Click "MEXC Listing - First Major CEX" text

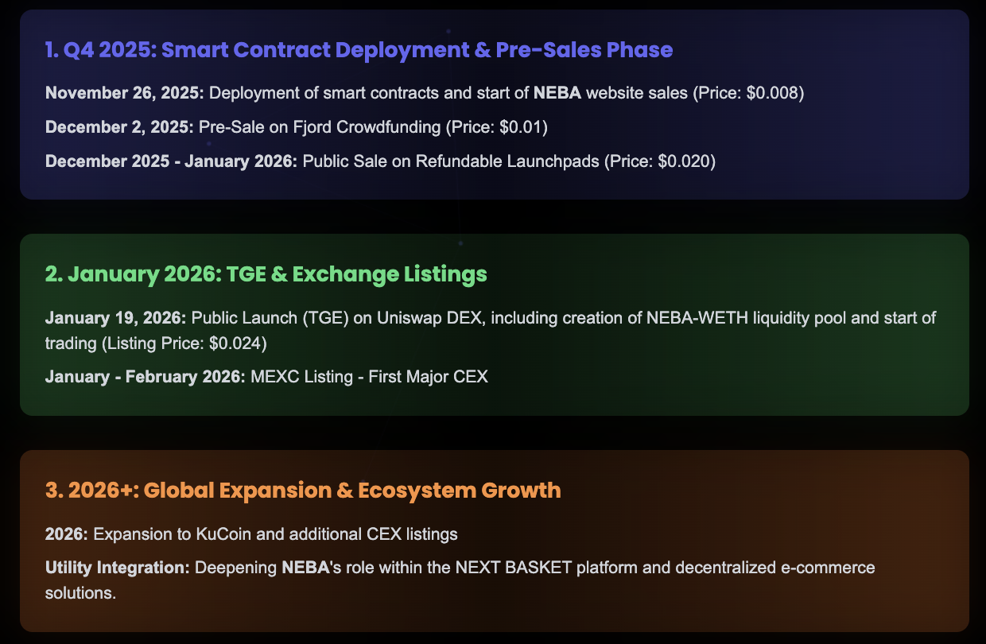[x=369, y=376]
